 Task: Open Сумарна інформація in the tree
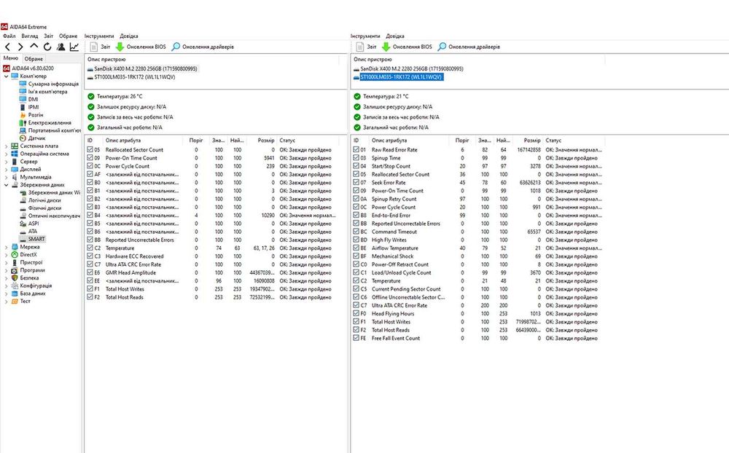53,84
